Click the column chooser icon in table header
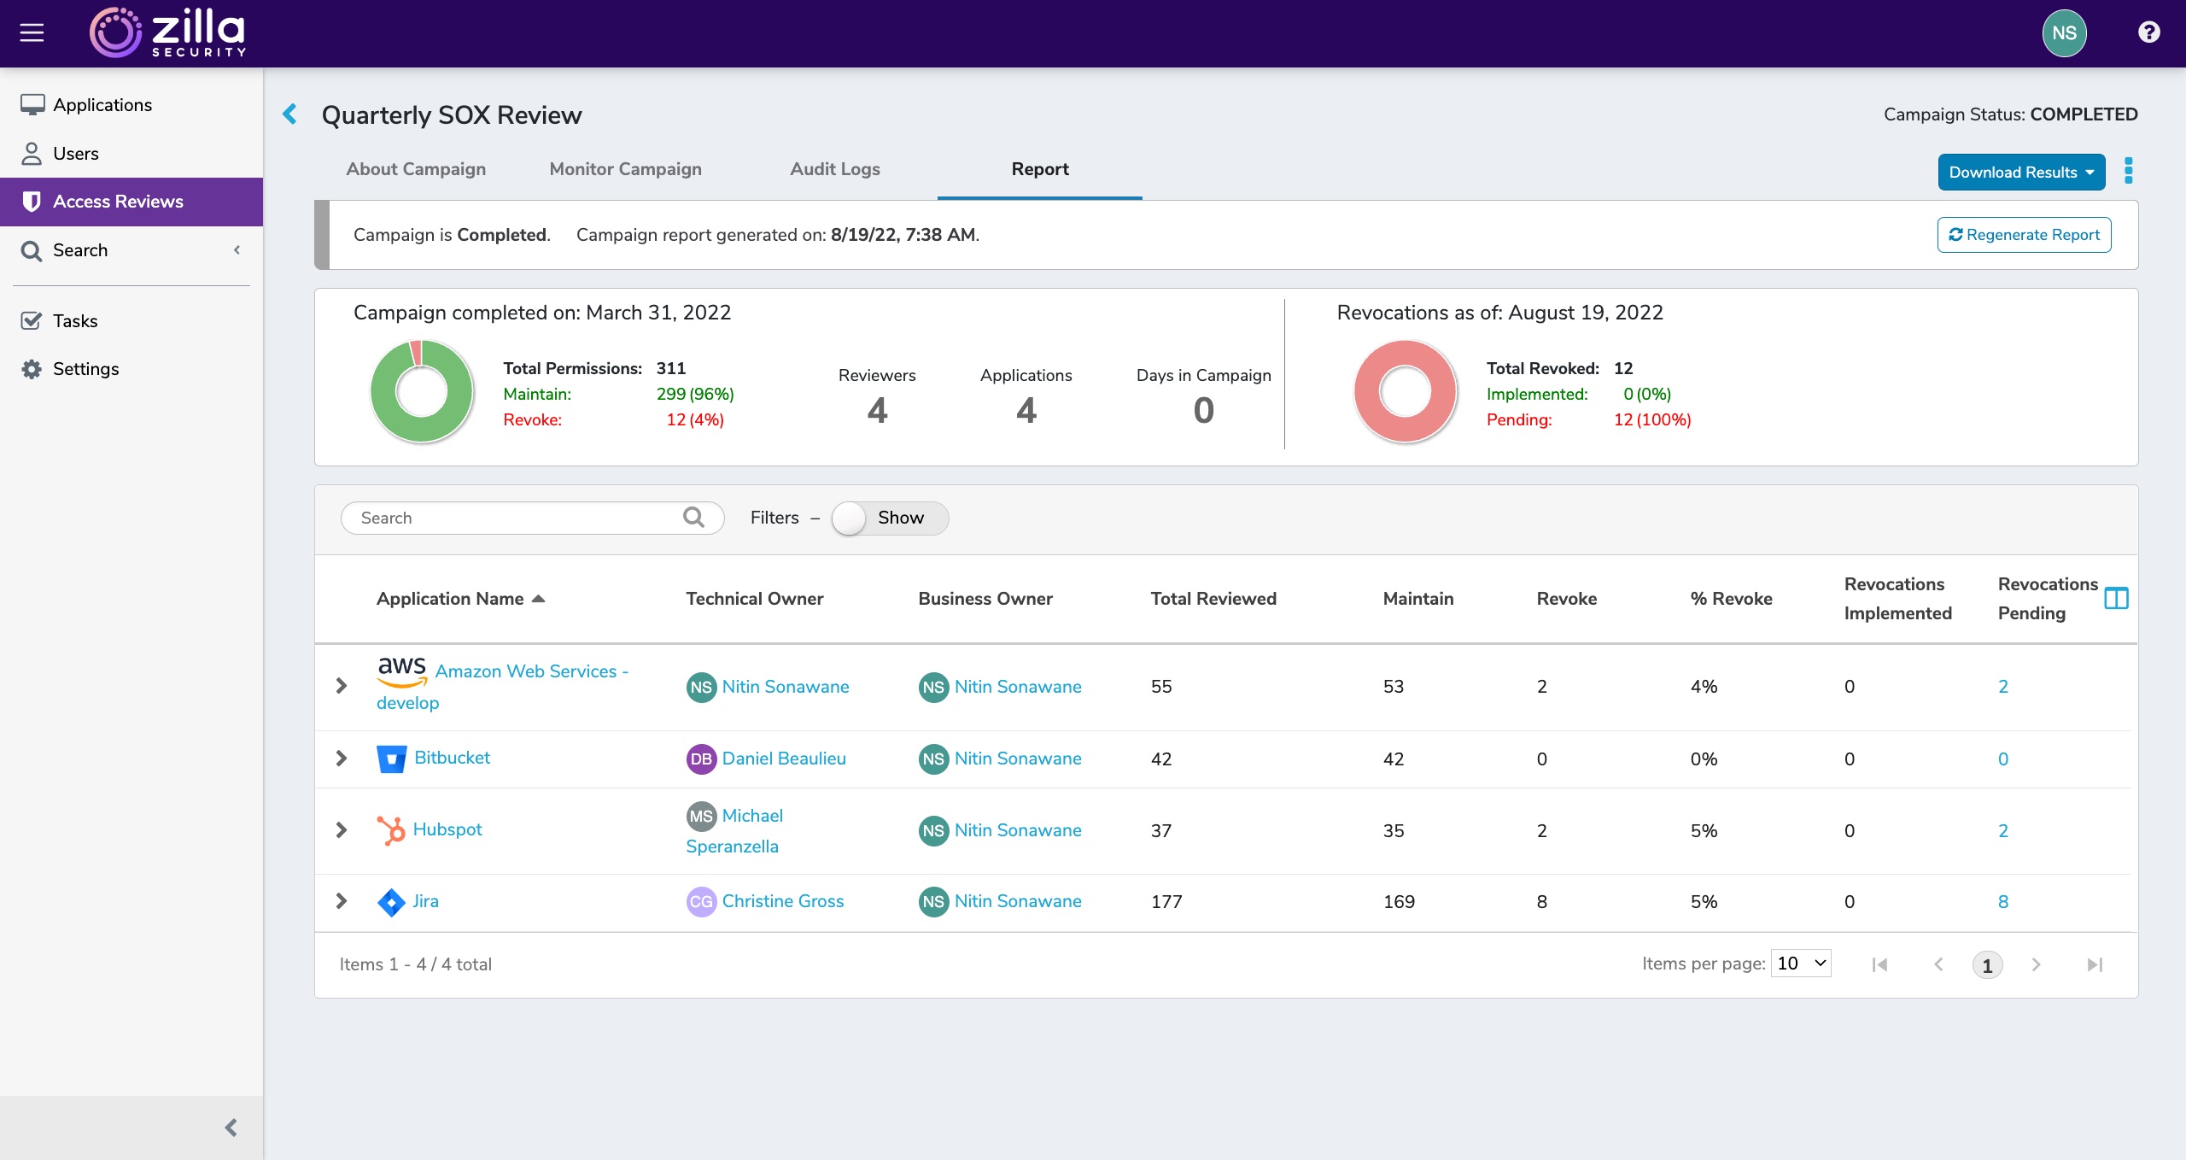This screenshot has height=1160, width=2186. [x=2116, y=599]
